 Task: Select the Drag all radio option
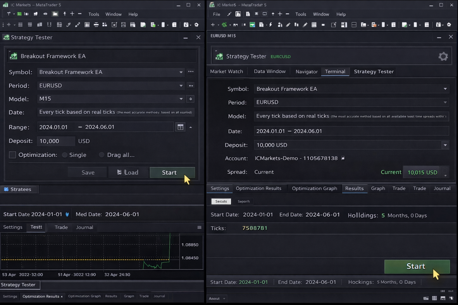click(102, 155)
